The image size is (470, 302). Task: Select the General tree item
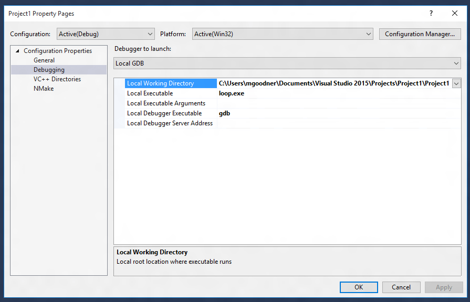pyautogui.click(x=44, y=60)
